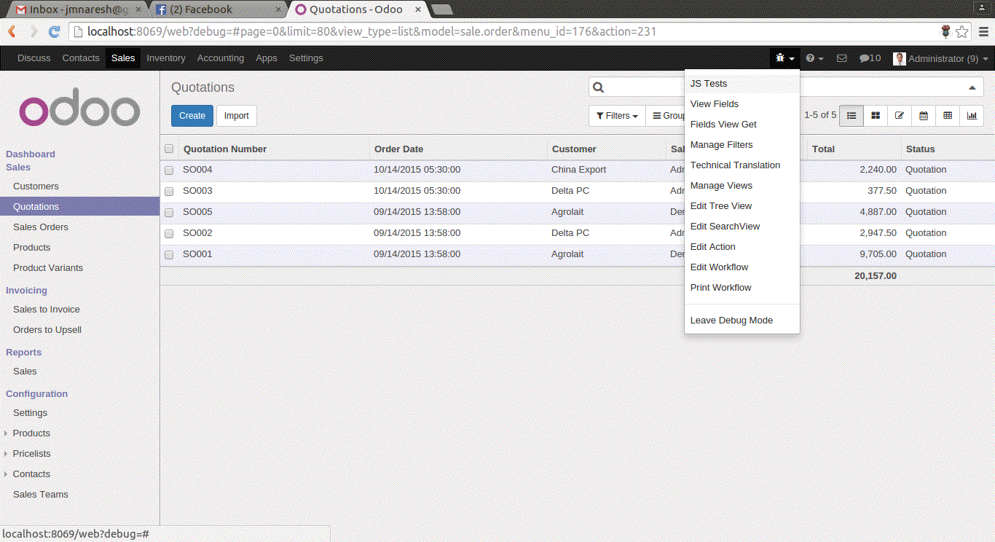Open Sales Orders in sidebar
Screen dimensions: 995x542
[x=41, y=227]
